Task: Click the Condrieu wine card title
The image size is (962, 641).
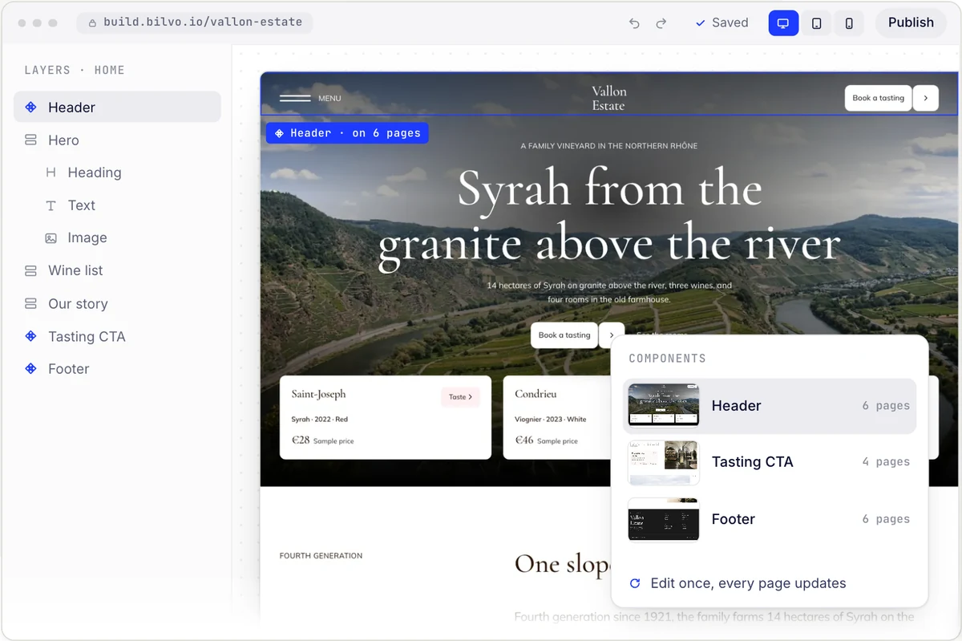Action: coord(536,394)
